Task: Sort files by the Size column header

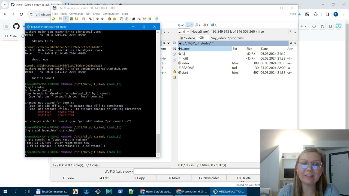Action: coord(252,49)
